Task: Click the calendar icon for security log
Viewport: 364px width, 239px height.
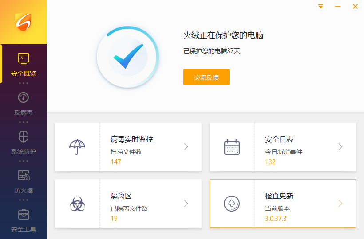Action: tap(232, 147)
